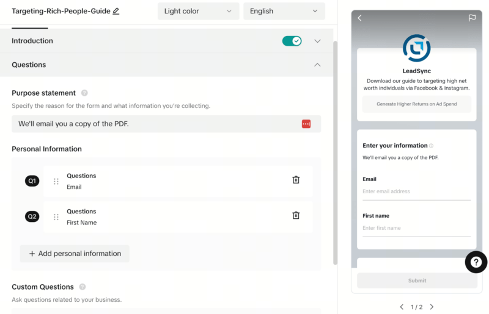489x314 pixels.
Task: Delete the Email question with trash icon
Action: pos(296,180)
